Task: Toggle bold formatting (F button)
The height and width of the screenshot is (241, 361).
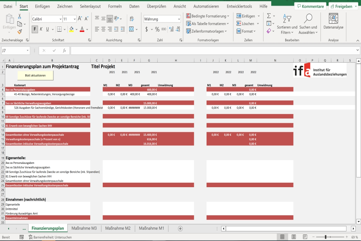Action: [x=35, y=29]
